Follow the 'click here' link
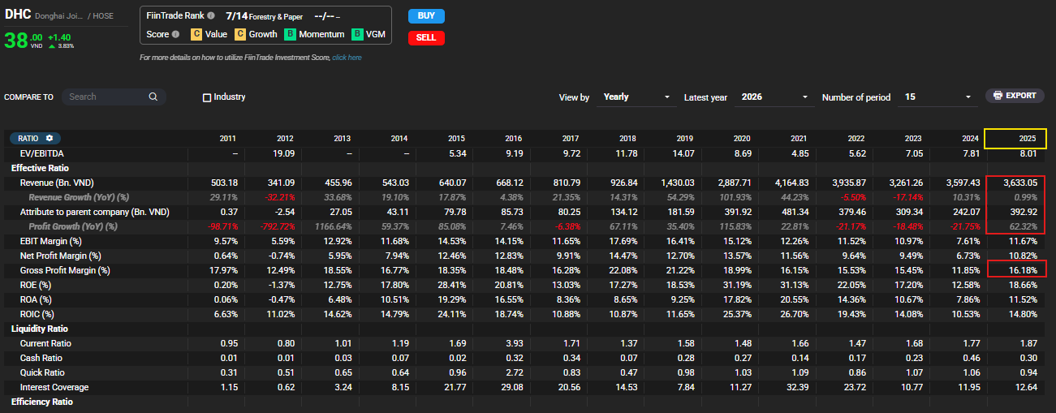Screen dimensions: 1056x413 347,58
